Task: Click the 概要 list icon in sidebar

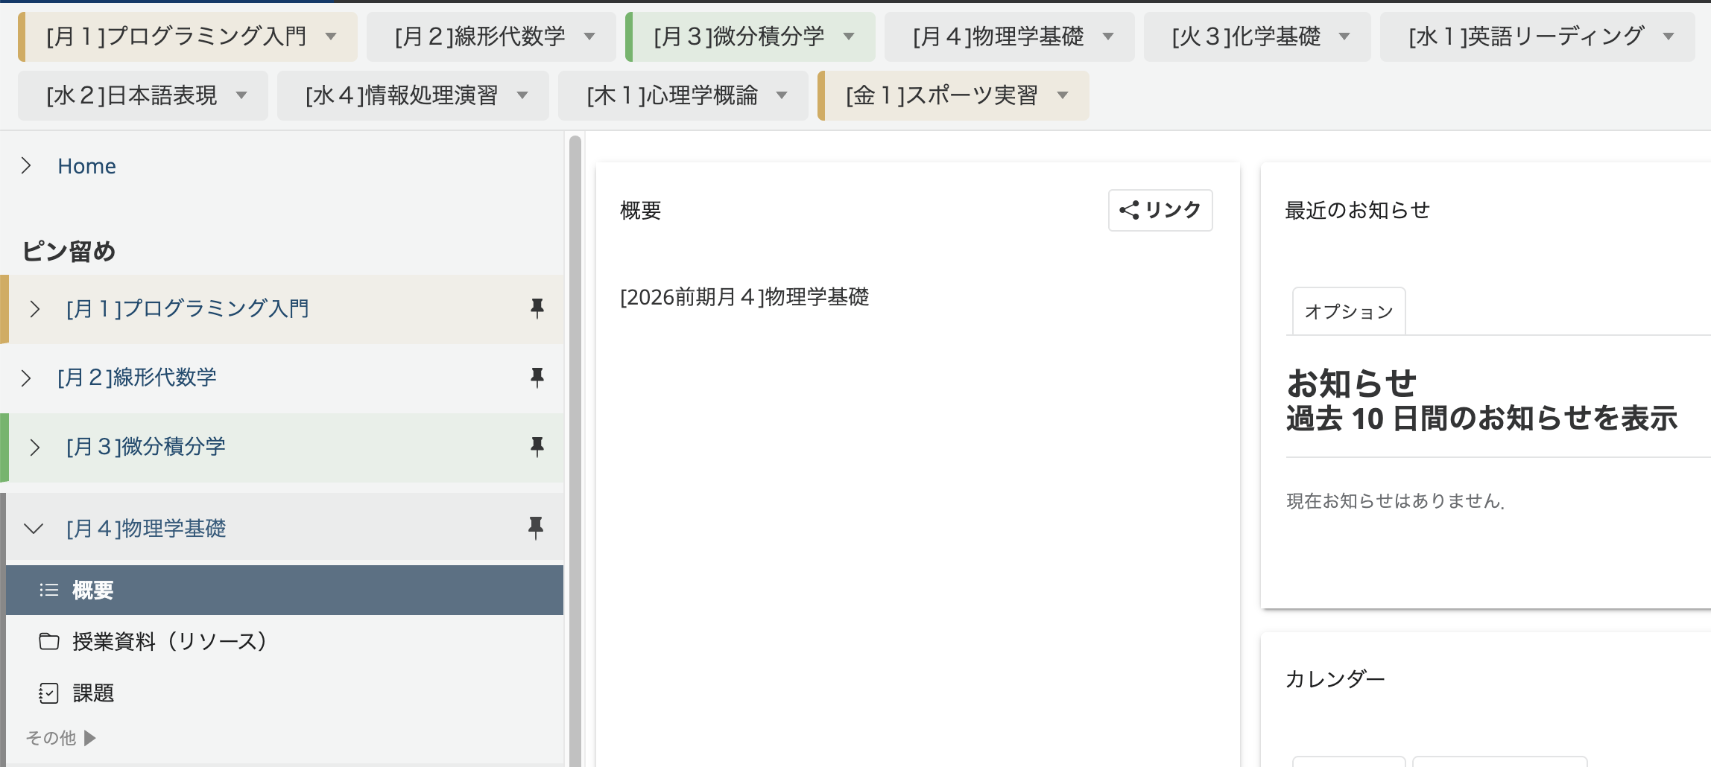Action: (x=48, y=591)
